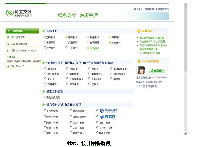Pick the 兴业银行 radio button
This screenshot has width=203, height=147.
67,47
